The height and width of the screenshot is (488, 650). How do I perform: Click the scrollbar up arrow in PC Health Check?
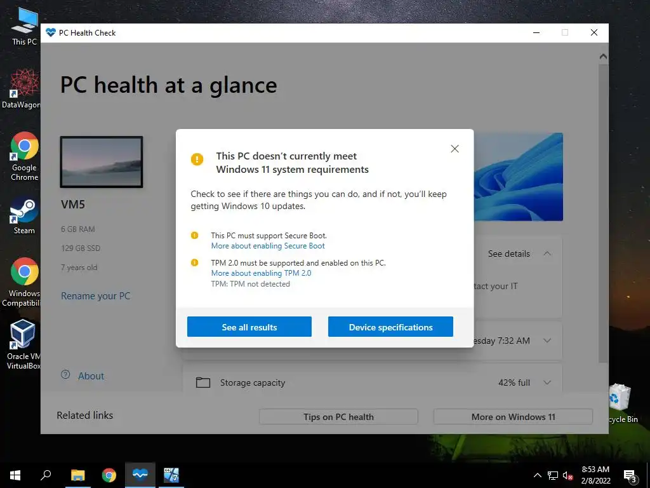coord(603,56)
